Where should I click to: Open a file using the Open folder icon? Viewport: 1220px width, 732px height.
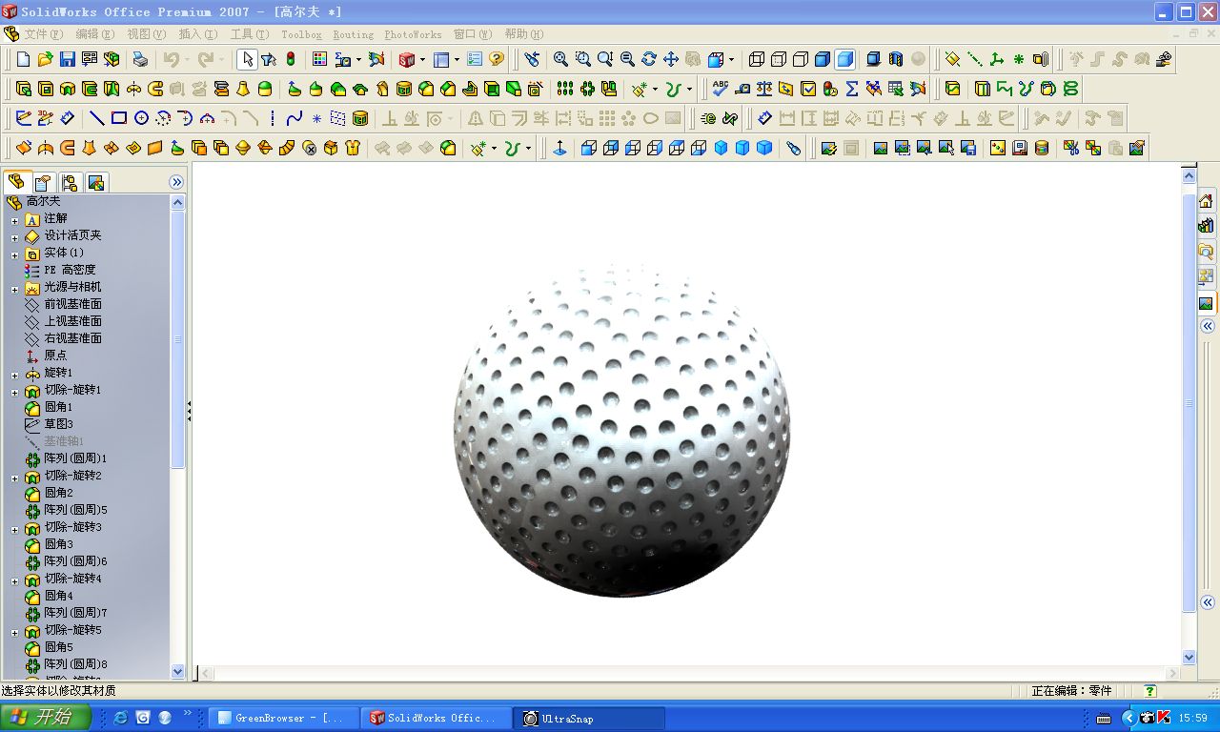point(45,59)
